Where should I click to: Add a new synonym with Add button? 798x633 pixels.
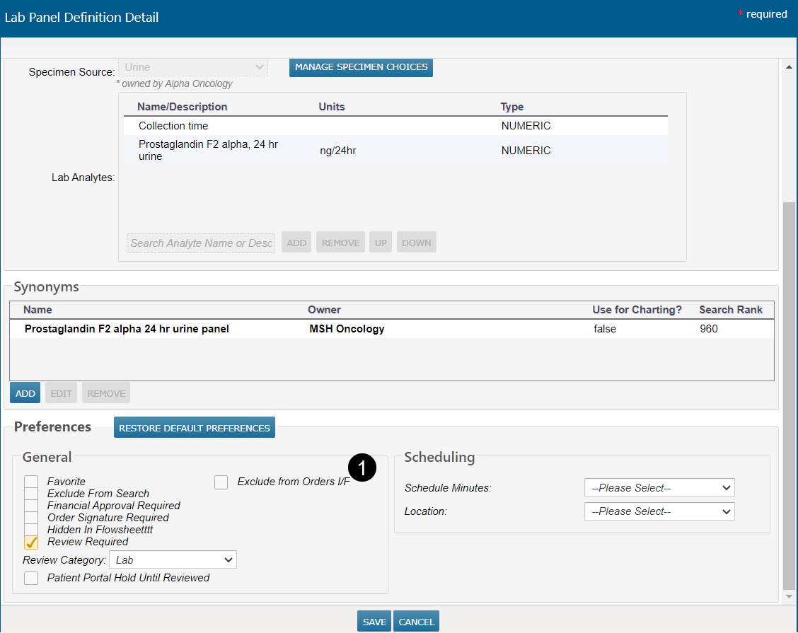25,393
